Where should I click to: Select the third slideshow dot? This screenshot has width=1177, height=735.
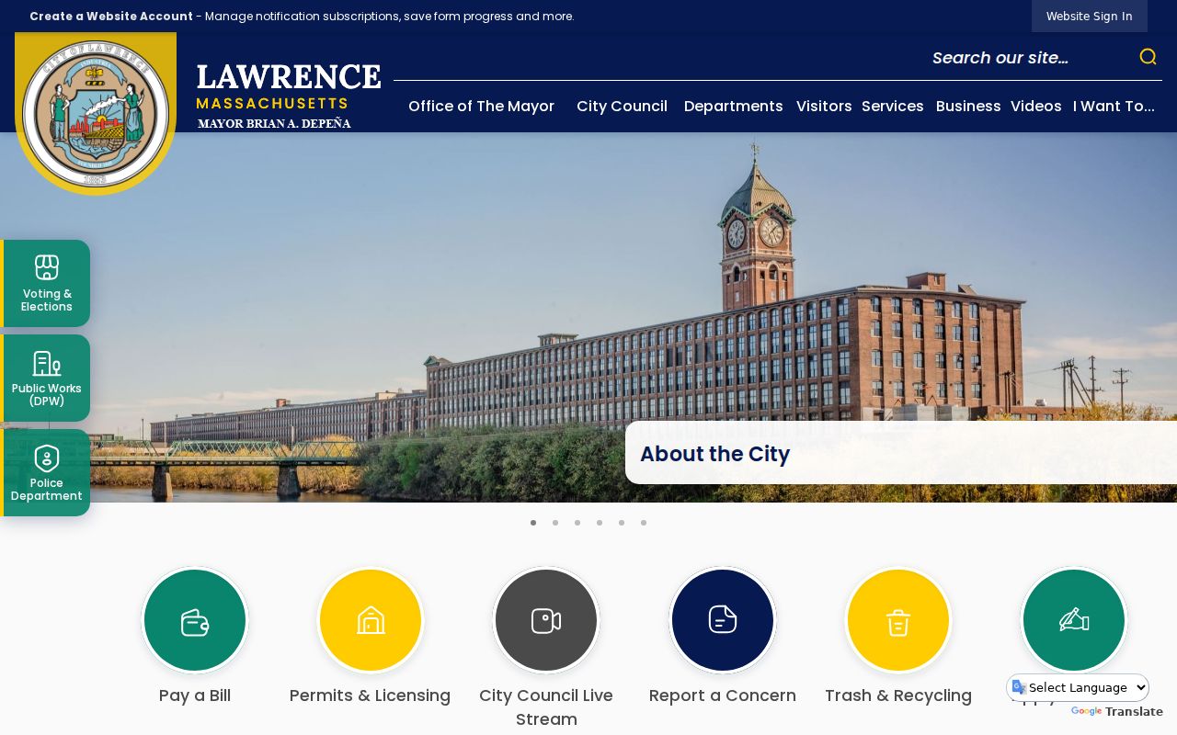577,523
